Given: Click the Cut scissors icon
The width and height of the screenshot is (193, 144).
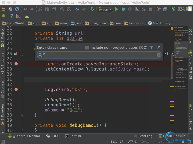Looking at the screenshot, I should pos(40,9).
